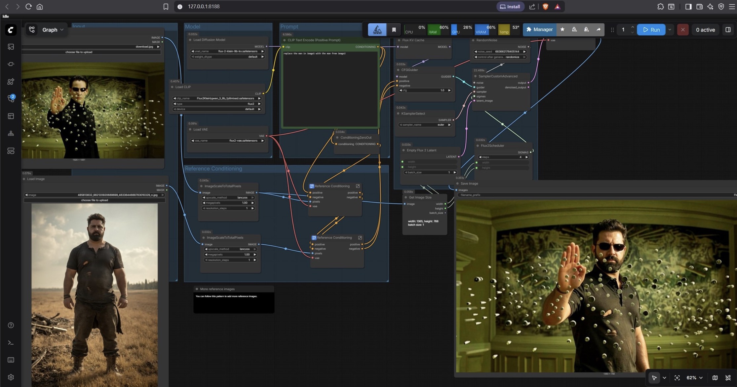Click the share arrow icon in toolbar
737x387 pixels.
point(598,30)
